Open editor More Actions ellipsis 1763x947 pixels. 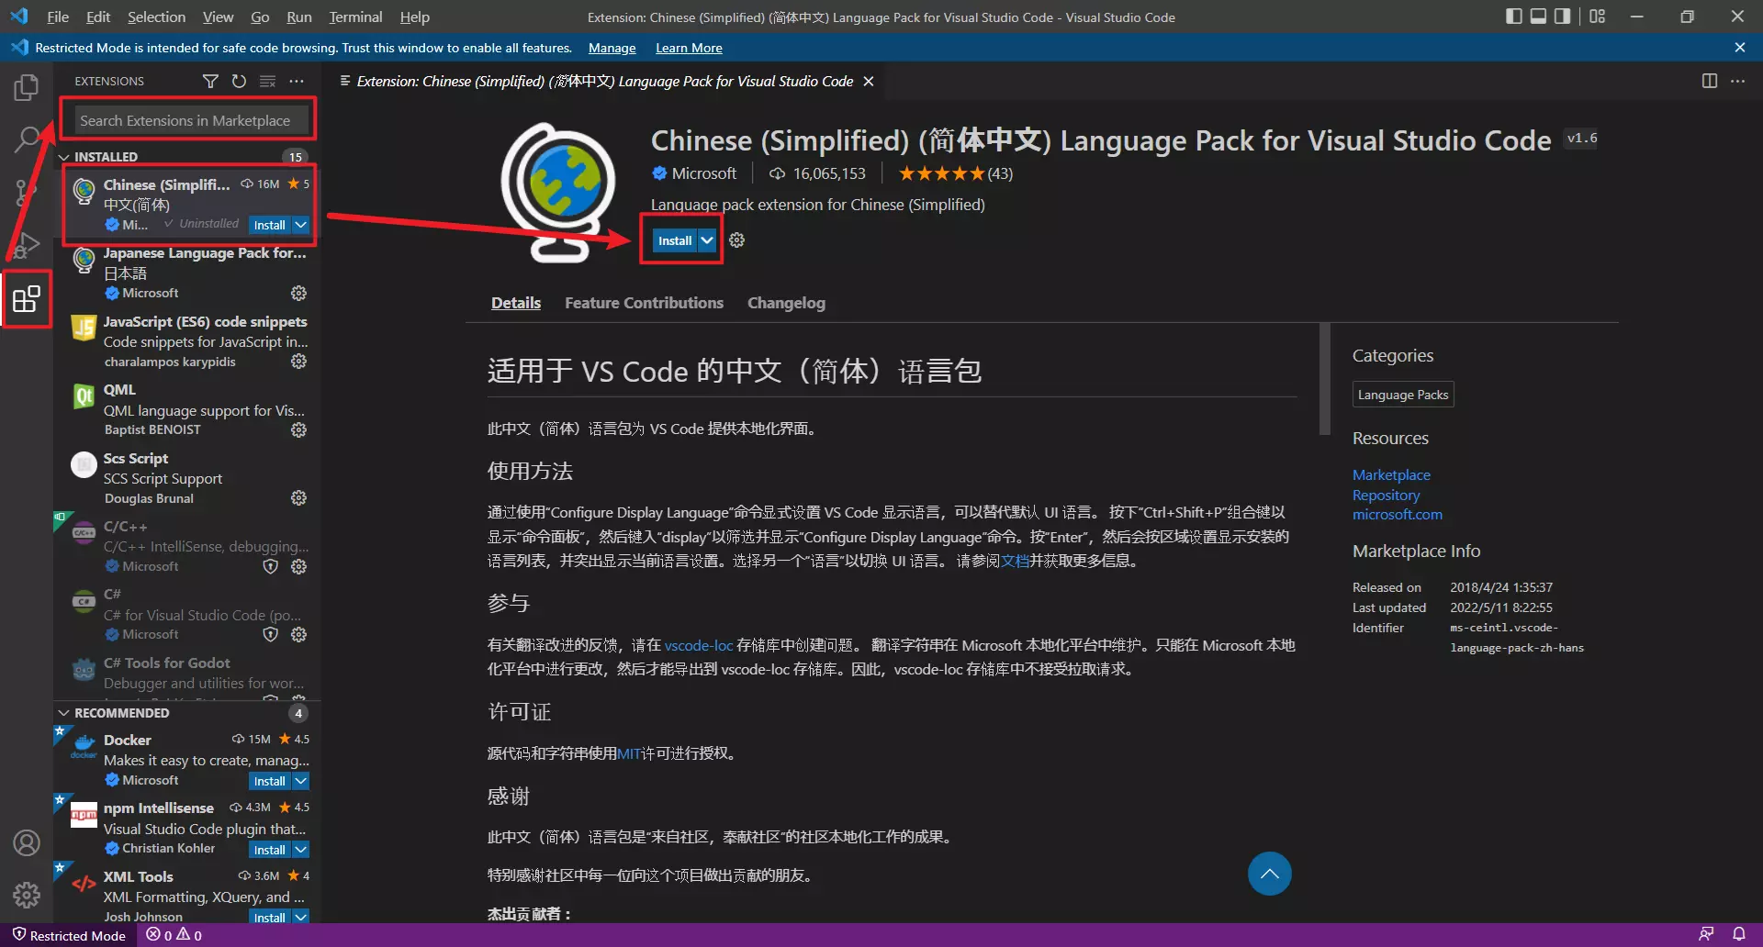pos(1737,82)
